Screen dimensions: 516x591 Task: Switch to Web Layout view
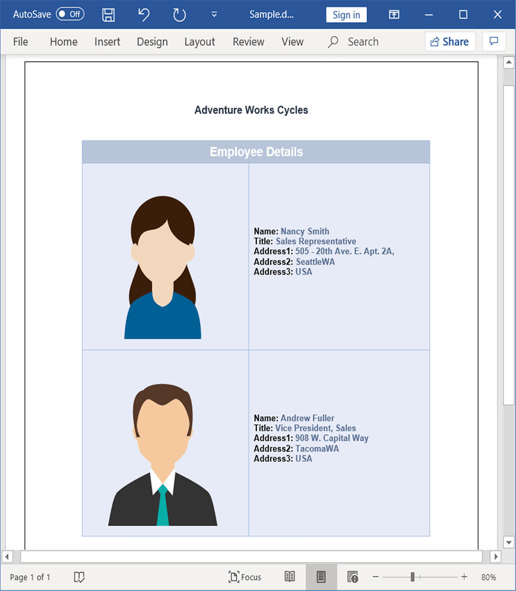pos(353,577)
